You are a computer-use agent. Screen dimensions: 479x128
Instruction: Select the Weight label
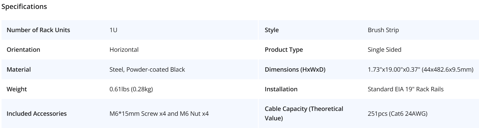(17, 89)
